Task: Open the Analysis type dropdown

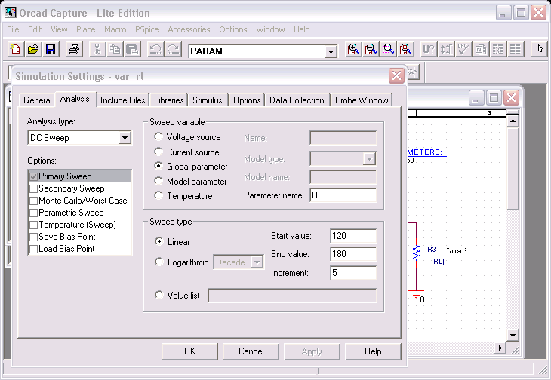Action: tap(125, 138)
